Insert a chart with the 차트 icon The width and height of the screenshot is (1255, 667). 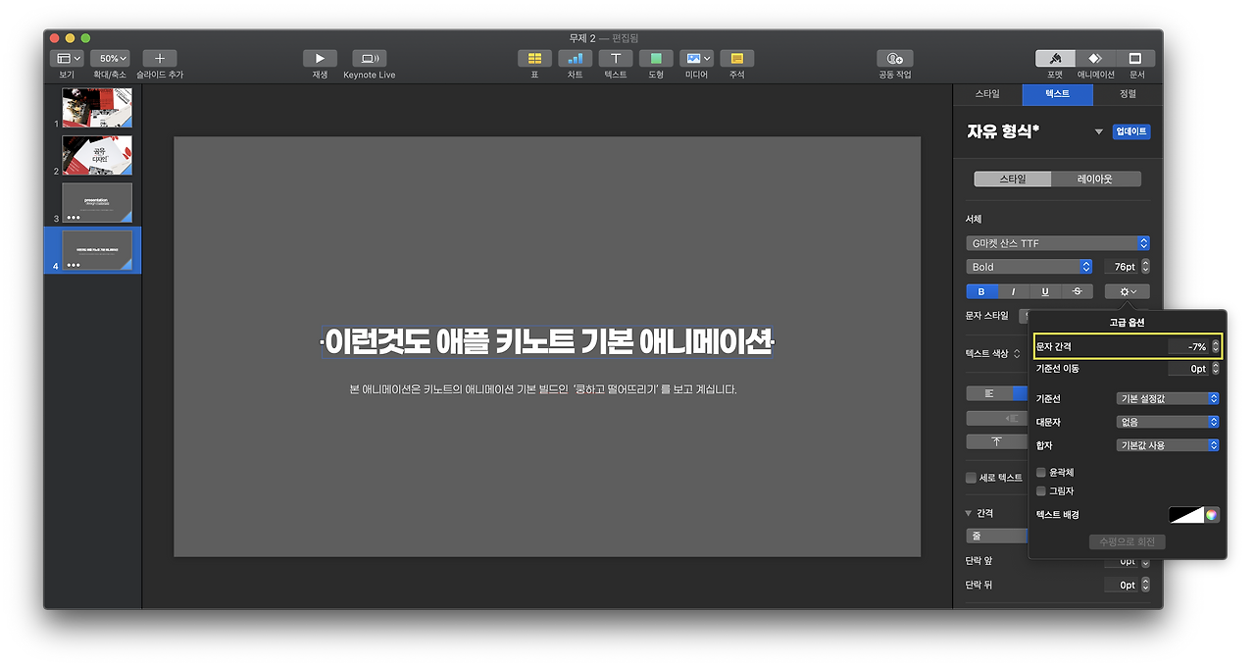[575, 59]
